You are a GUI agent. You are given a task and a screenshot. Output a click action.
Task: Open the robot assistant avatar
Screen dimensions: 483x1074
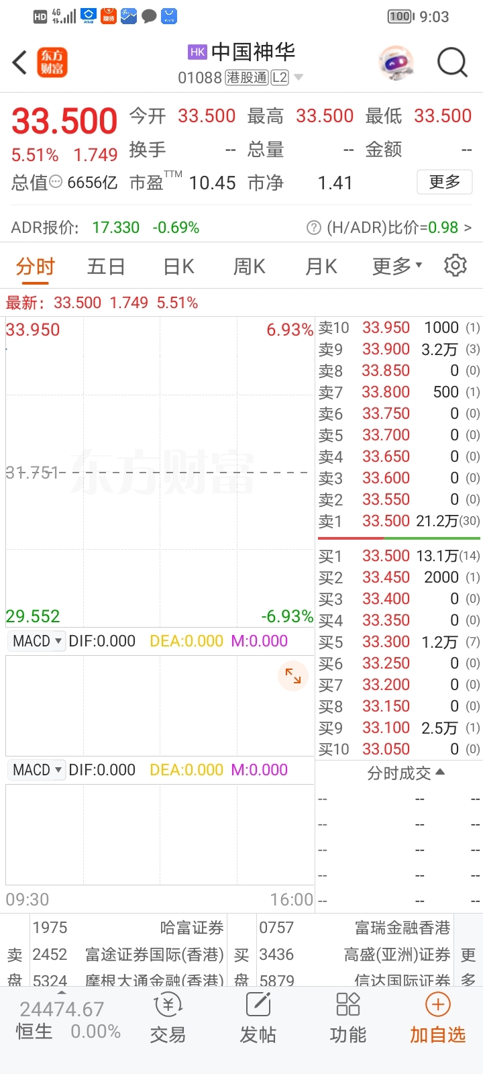coord(396,63)
